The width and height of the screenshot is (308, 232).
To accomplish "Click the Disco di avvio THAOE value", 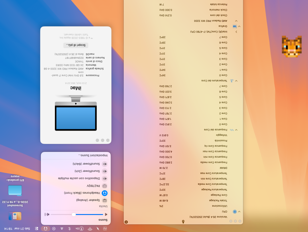I will (x=79, y=61).
